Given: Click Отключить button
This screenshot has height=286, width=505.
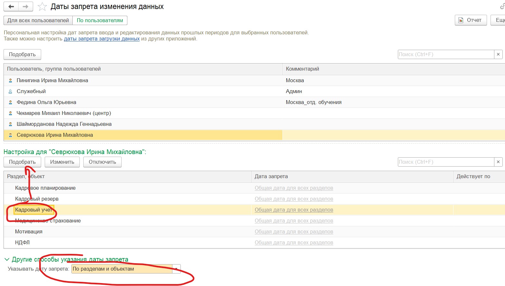Looking at the screenshot, I should pos(102,162).
